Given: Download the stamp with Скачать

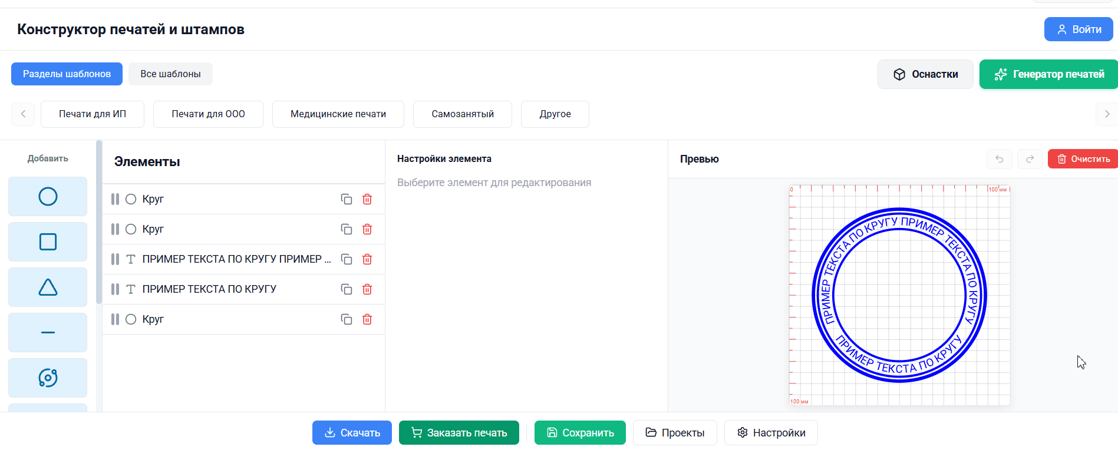Looking at the screenshot, I should pyautogui.click(x=352, y=433).
